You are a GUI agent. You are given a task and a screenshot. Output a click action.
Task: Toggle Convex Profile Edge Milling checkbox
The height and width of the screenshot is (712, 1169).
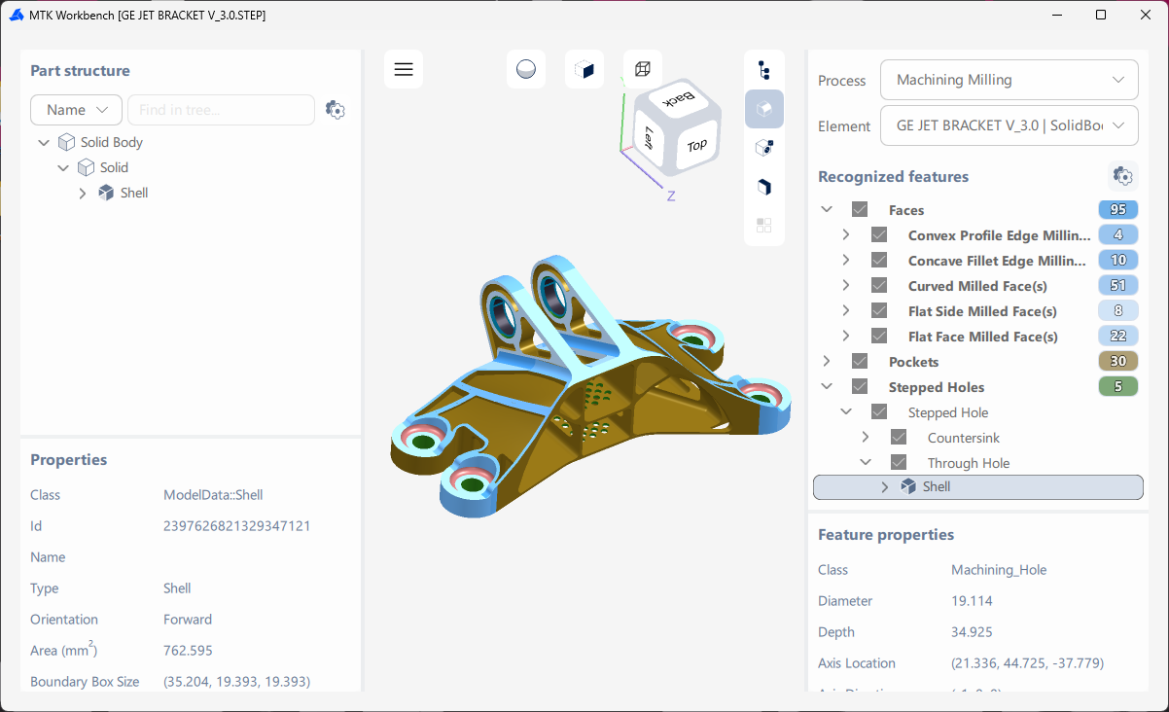tap(879, 235)
